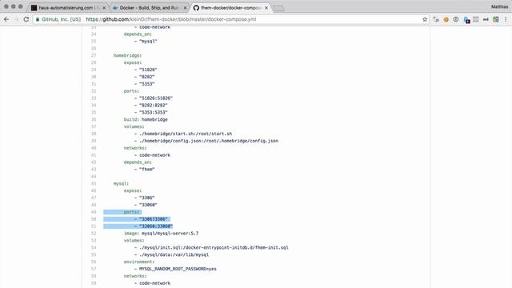Screen dimensions: 512x288
Task: Click the highlighted 'ports:' key under mysql
Action: tap(131, 212)
